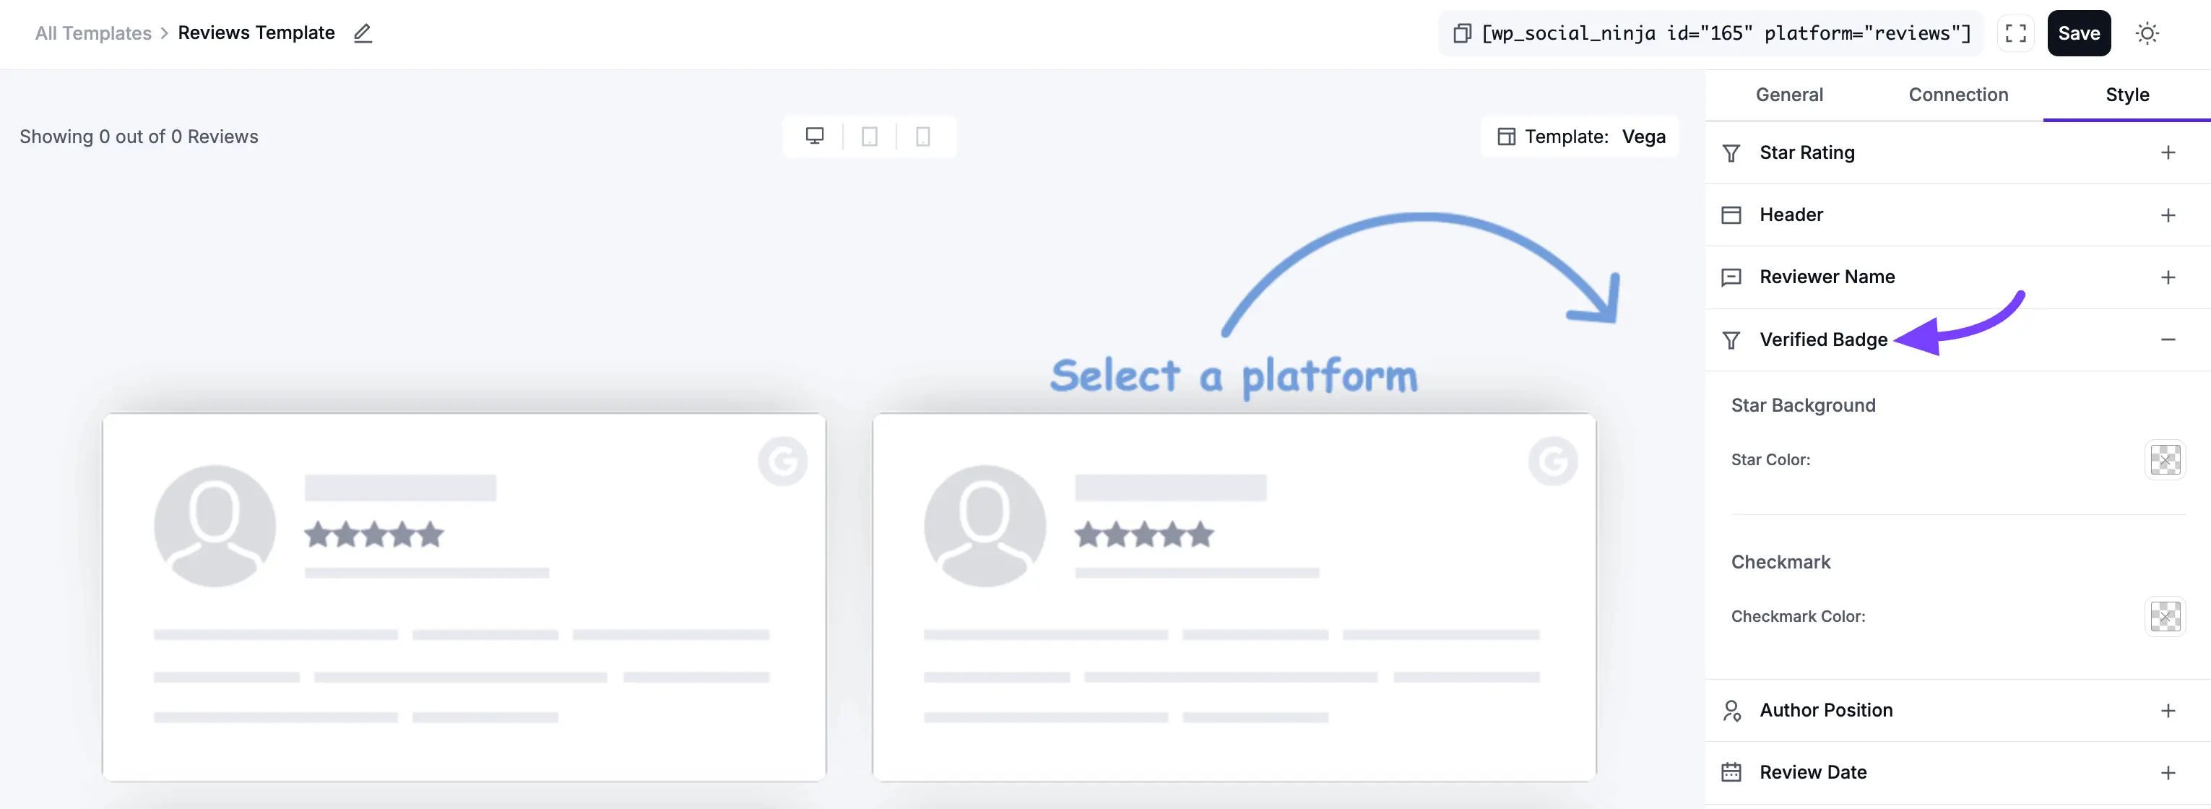Click the edit pencil next to Reviews Template
The width and height of the screenshot is (2211, 809).
(362, 33)
